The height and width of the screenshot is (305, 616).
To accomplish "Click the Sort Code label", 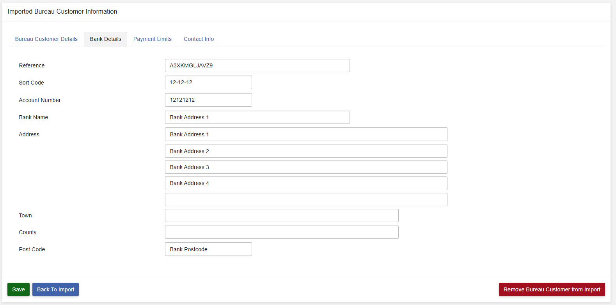I will coord(31,83).
